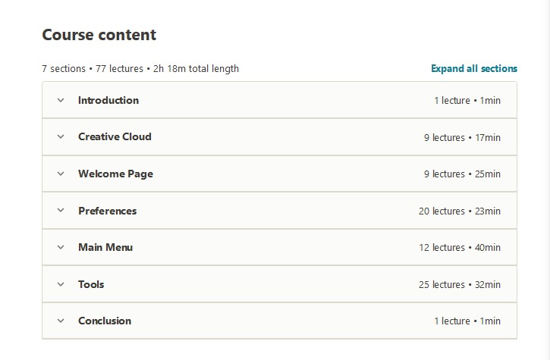The width and height of the screenshot is (550, 360).
Task: Click the 20 lectures 23min label
Action: [x=460, y=211]
